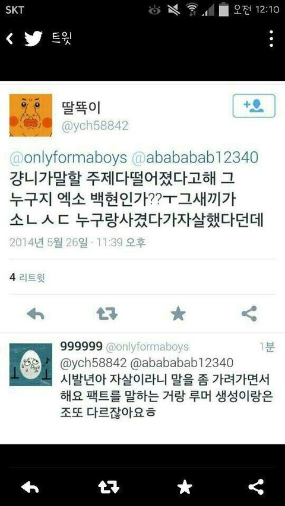Reply to the main tweet (gray arrow)
The width and height of the screenshot is (285, 506).
[x=35, y=313]
